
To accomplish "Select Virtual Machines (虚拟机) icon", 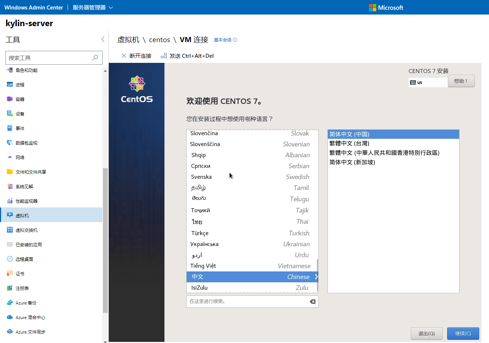I will coord(10,215).
